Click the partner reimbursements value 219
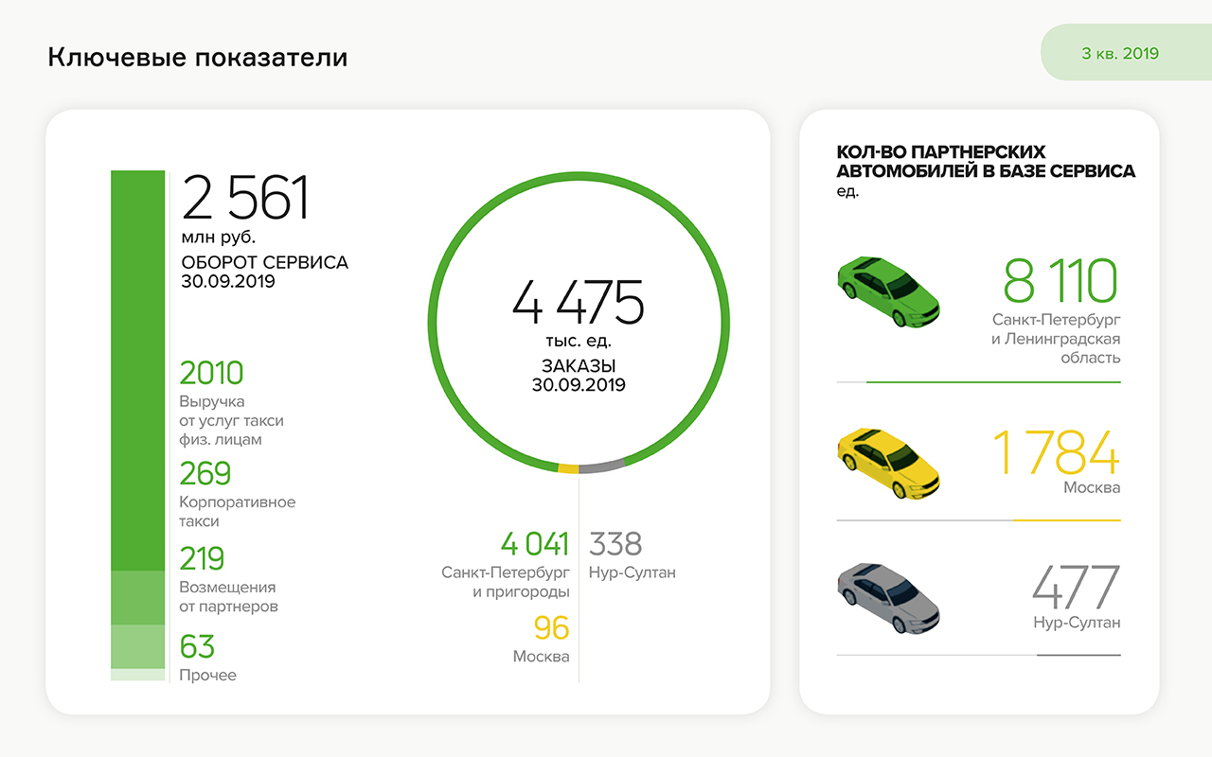This screenshot has width=1212, height=757. 203,558
